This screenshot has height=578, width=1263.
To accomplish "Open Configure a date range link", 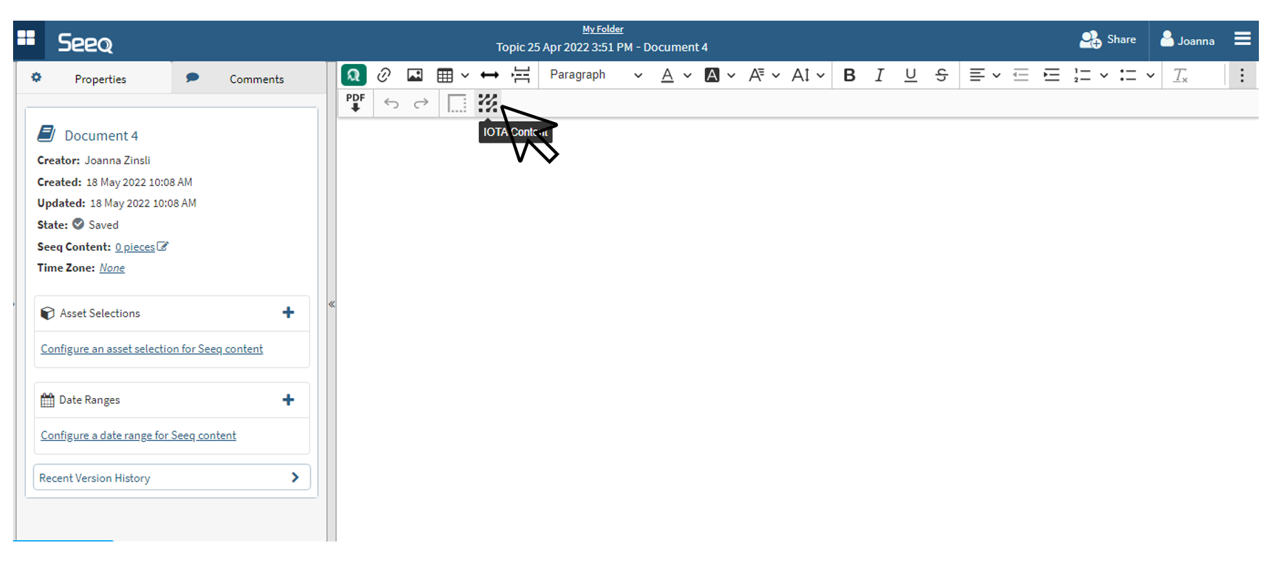I will [138, 435].
